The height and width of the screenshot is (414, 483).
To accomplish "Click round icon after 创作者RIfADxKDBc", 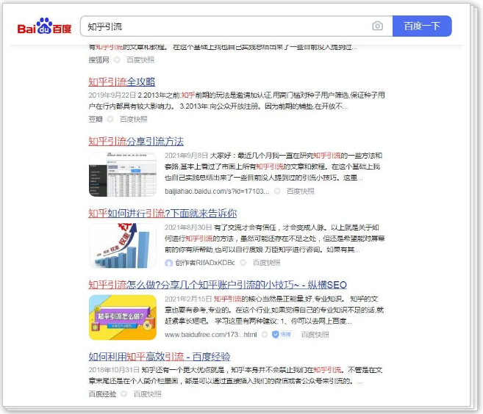I will pos(243,262).
